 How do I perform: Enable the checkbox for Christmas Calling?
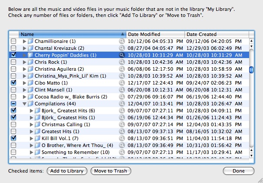coord(13,124)
